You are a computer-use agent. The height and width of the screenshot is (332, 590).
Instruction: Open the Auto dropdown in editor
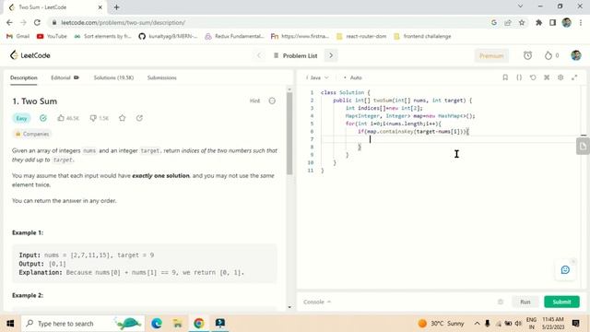tap(352, 77)
